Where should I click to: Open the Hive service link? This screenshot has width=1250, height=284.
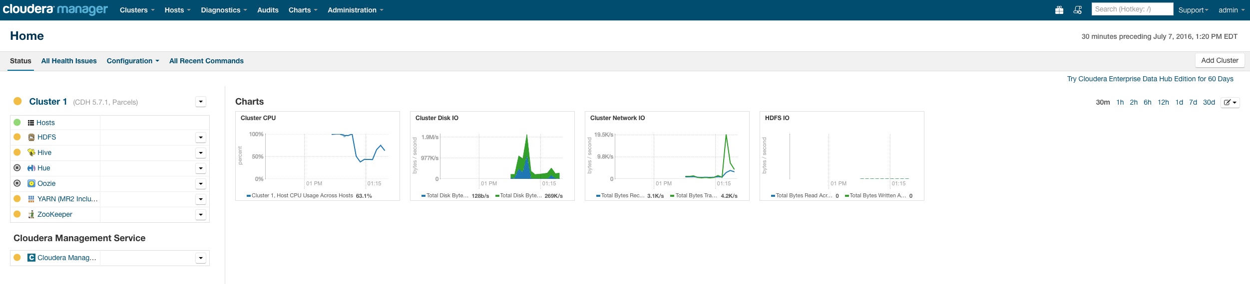44,152
